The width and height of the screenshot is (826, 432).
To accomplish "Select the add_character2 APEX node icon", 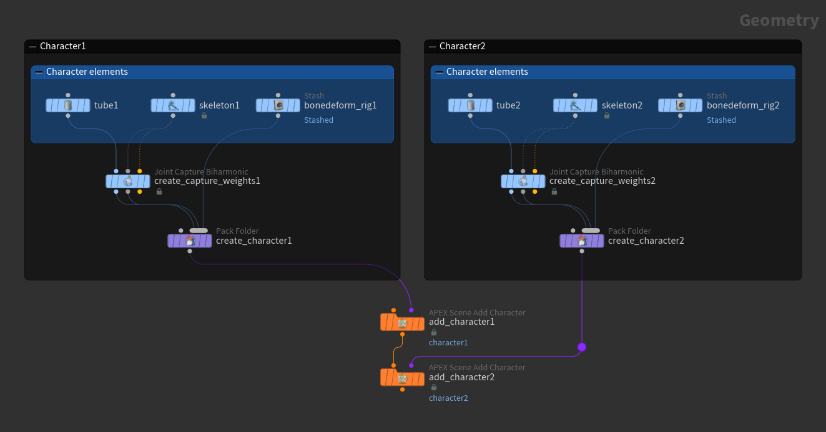I will coord(403,377).
